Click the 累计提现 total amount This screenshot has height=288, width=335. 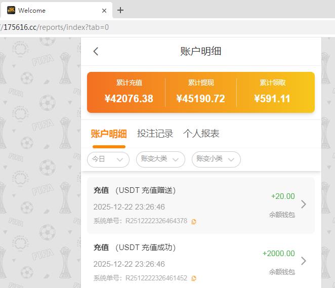(x=200, y=98)
